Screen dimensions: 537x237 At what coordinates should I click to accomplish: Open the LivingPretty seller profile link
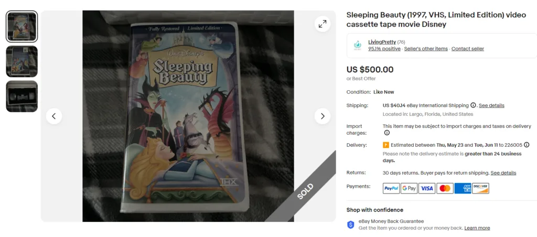click(x=382, y=42)
